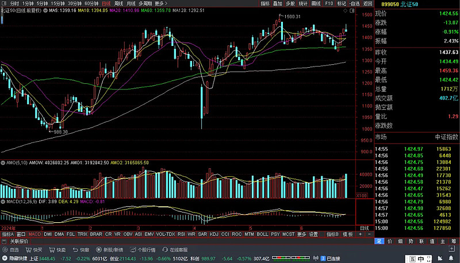Expand the 更多 periods dropdown

point(162,3)
